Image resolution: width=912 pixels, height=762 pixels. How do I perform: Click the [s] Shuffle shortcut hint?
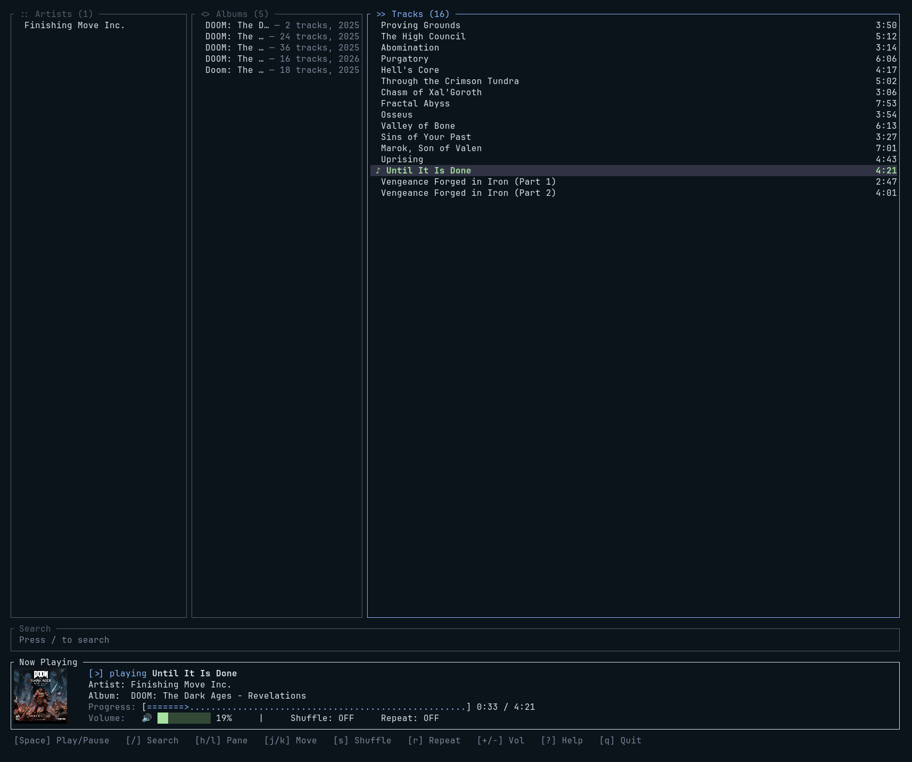pyautogui.click(x=362, y=741)
